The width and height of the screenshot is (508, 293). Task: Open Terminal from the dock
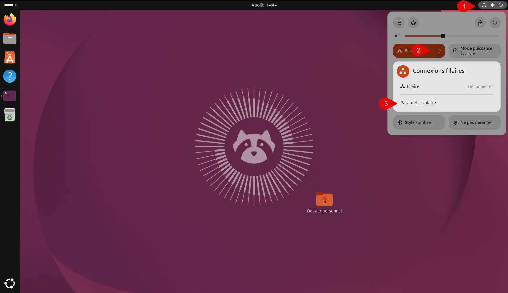[x=10, y=96]
